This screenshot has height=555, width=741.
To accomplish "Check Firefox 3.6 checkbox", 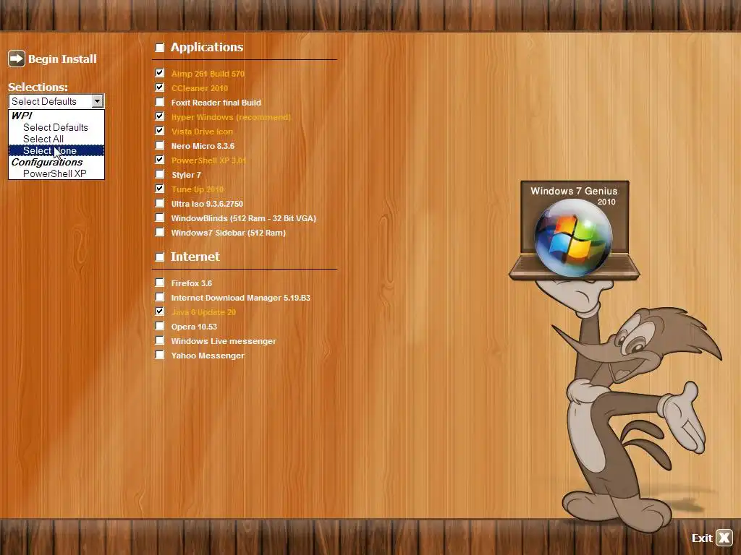I will pyautogui.click(x=160, y=283).
